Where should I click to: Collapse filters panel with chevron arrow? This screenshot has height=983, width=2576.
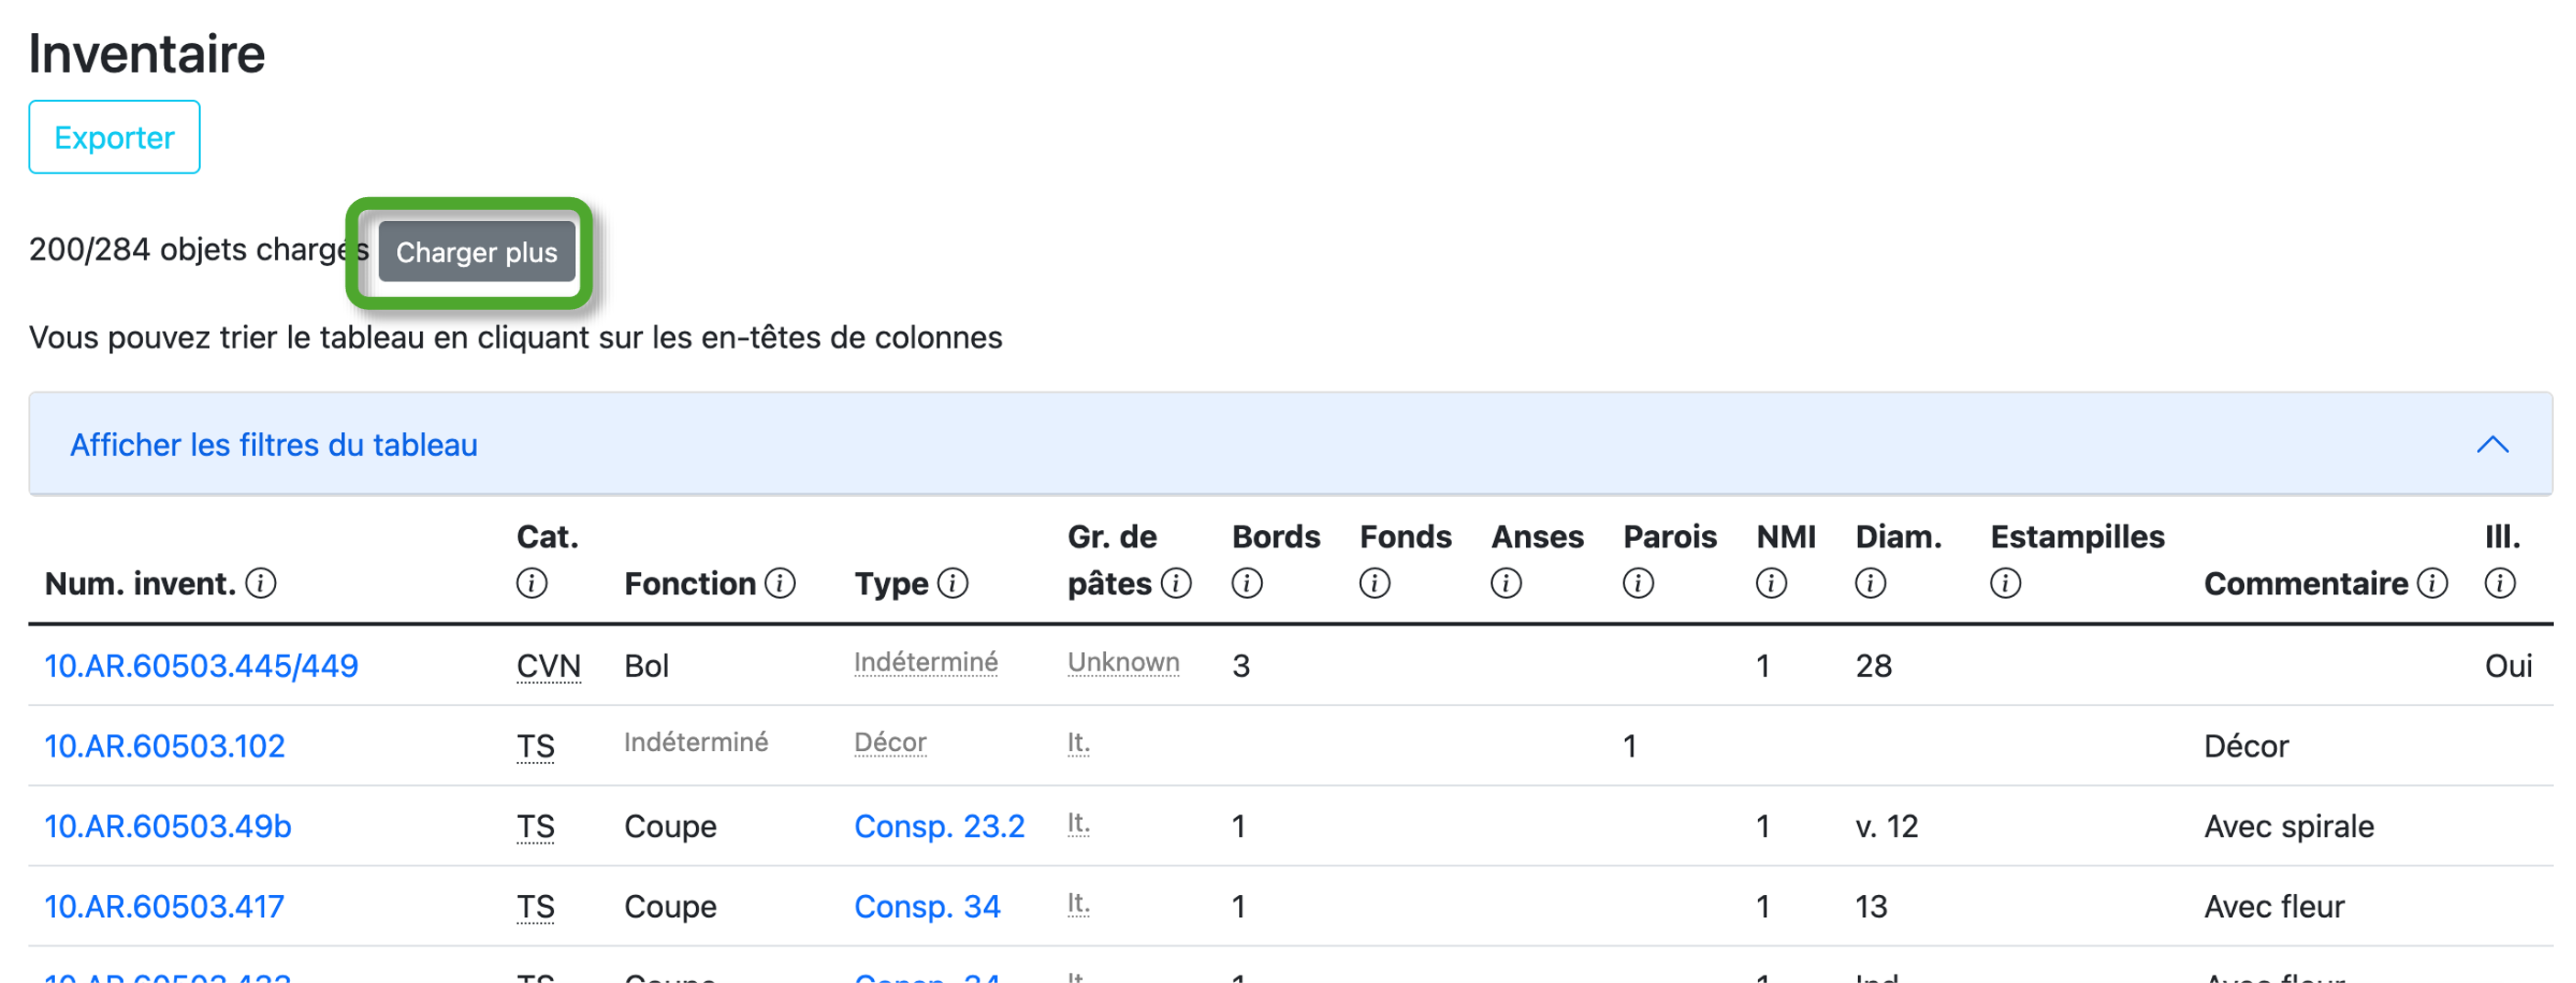[x=2492, y=445]
